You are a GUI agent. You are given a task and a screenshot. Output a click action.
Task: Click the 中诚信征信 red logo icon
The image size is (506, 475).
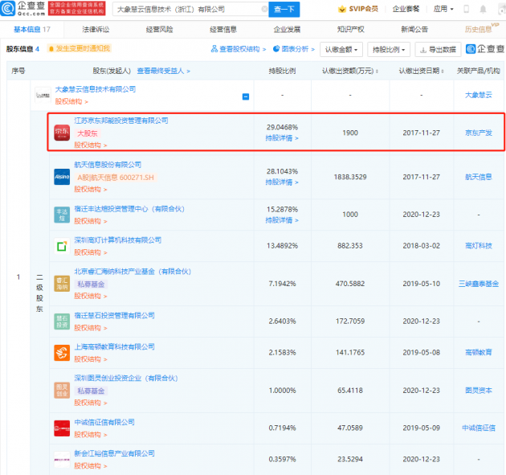tap(62, 428)
